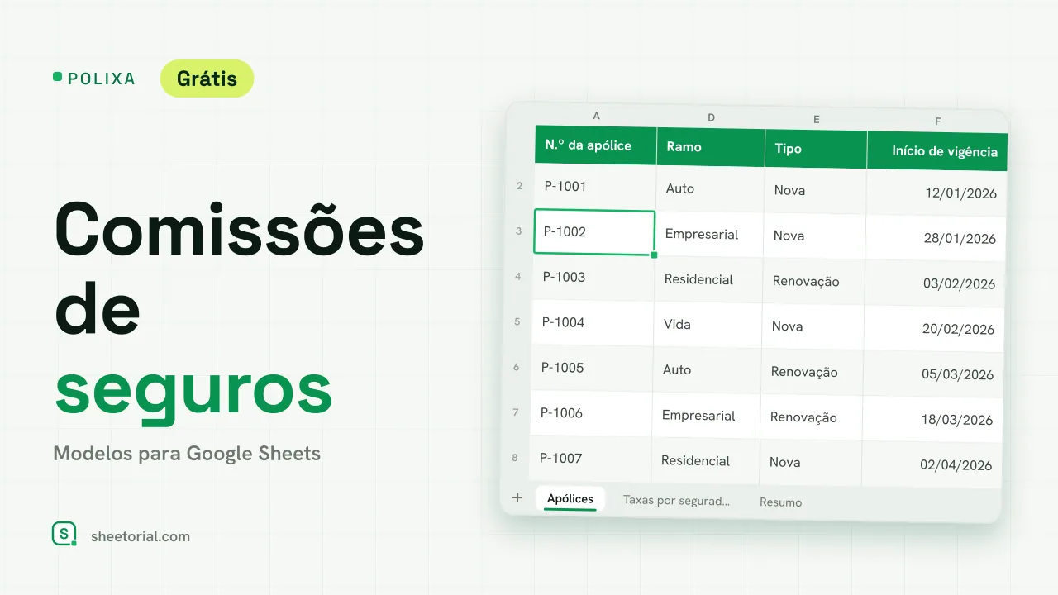1058x595 pixels.
Task: Click the Tipo header cell
Action: click(816, 149)
